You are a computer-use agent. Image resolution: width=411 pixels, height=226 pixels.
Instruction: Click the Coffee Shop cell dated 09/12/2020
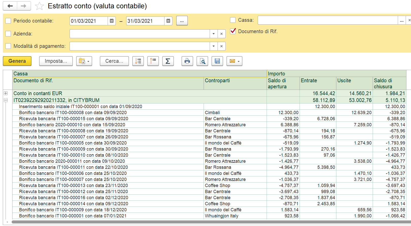[235, 203]
